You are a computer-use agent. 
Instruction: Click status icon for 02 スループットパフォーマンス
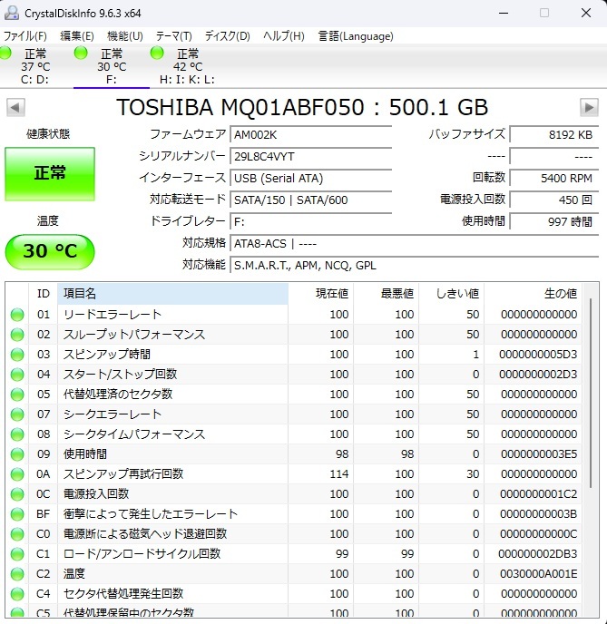pyautogui.click(x=17, y=335)
